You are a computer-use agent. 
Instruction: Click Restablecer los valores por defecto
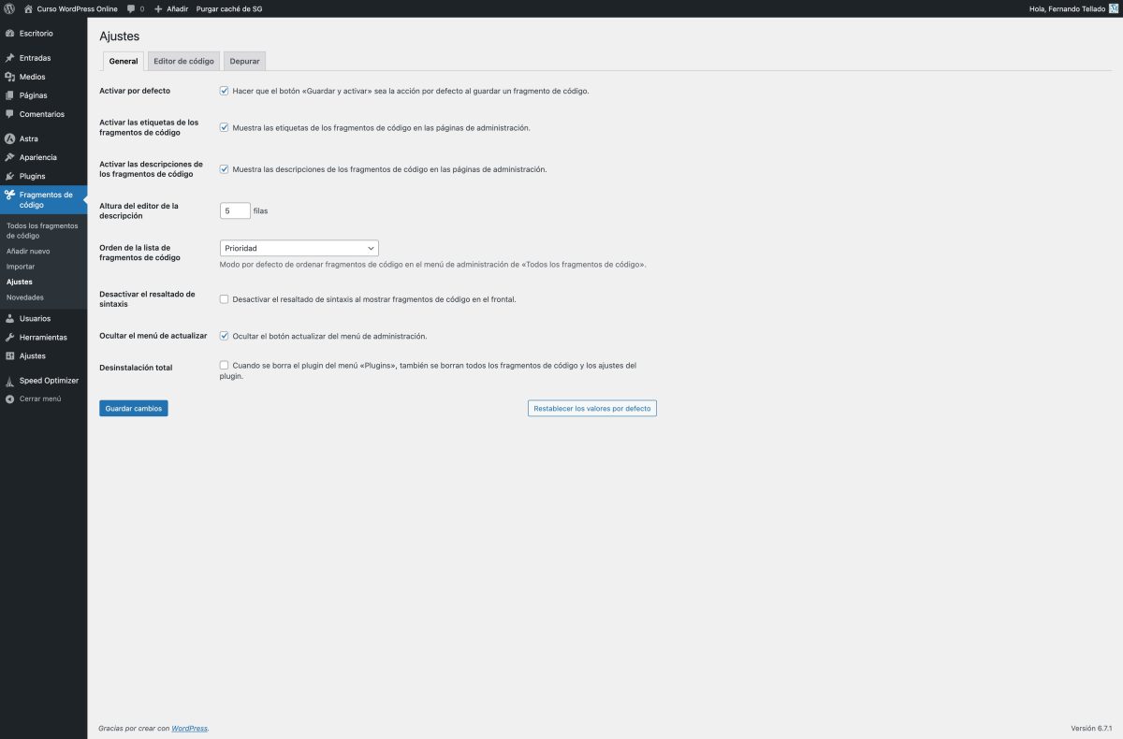(x=591, y=408)
